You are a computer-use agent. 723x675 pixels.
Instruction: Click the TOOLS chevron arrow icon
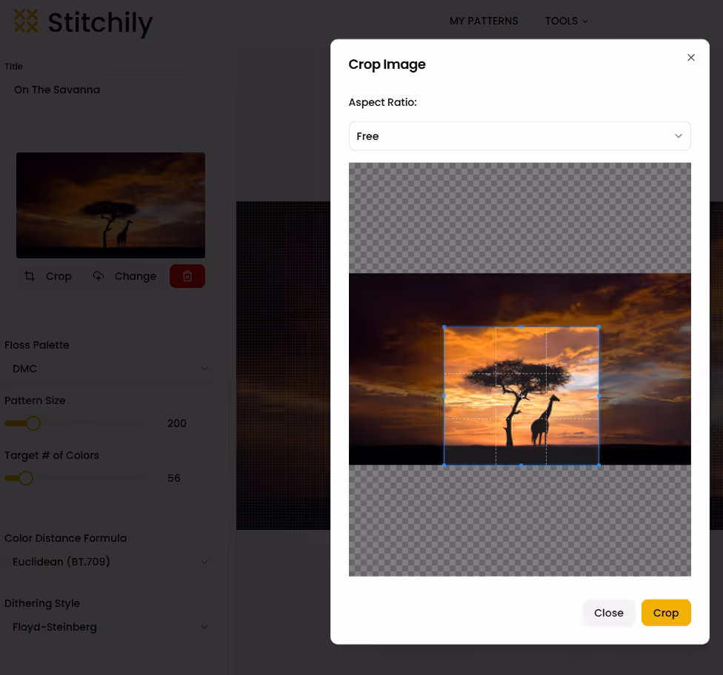pyautogui.click(x=585, y=21)
